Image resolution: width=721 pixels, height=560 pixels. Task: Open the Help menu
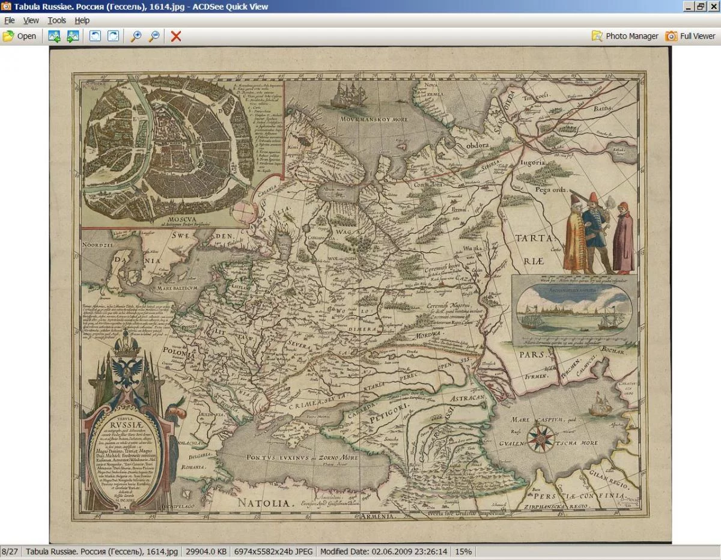coord(82,20)
